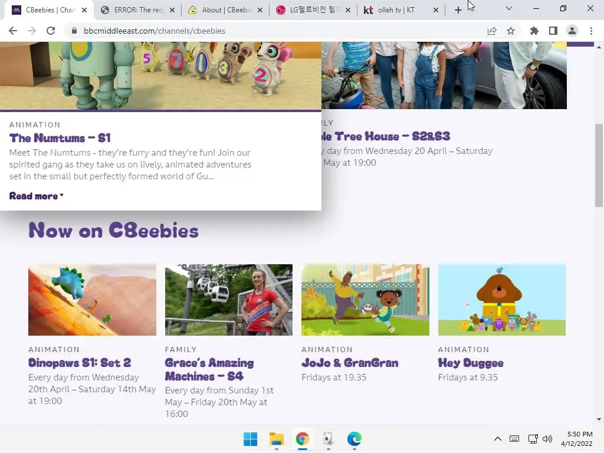604x453 pixels.
Task: Bookmark this page with the star icon
Action: pyautogui.click(x=511, y=31)
